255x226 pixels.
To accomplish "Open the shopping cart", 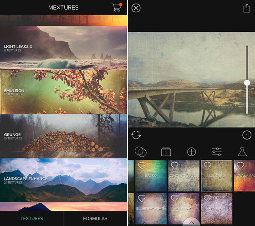I will 117,7.
